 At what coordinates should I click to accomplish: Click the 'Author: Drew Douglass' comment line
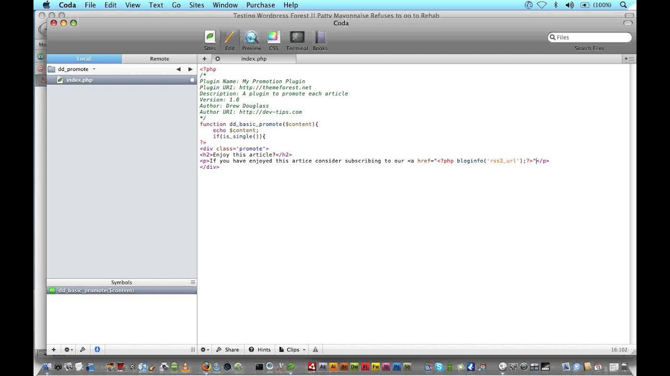234,106
